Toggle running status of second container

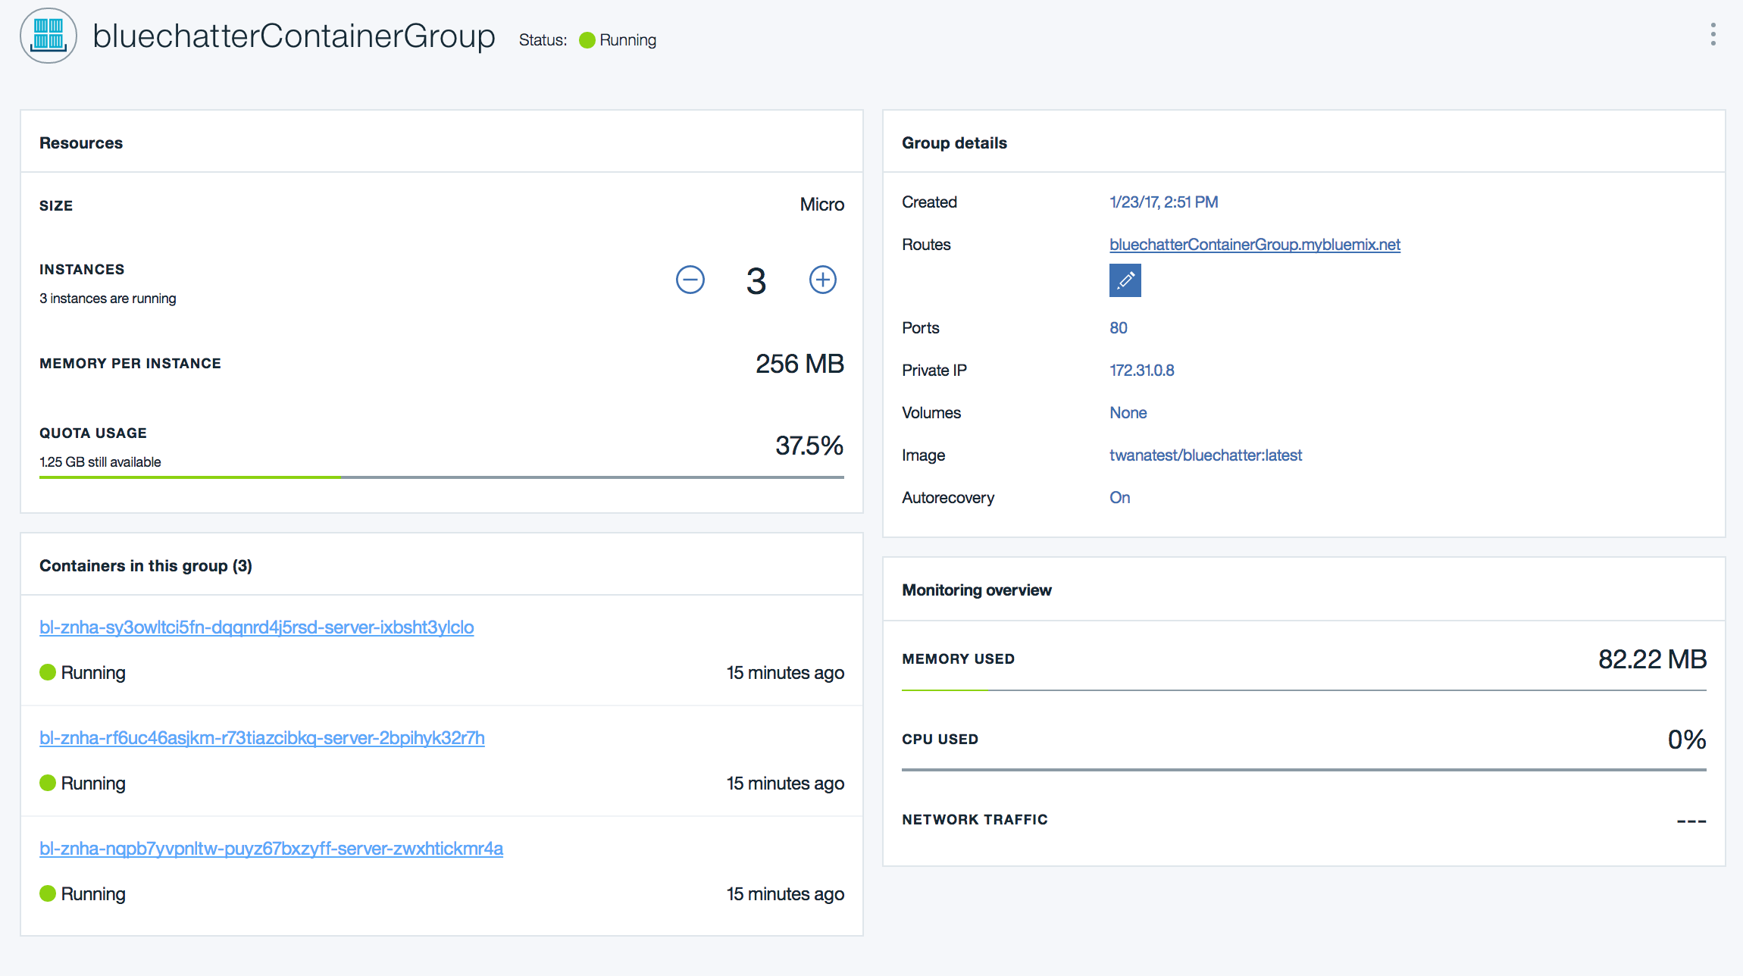(x=47, y=782)
